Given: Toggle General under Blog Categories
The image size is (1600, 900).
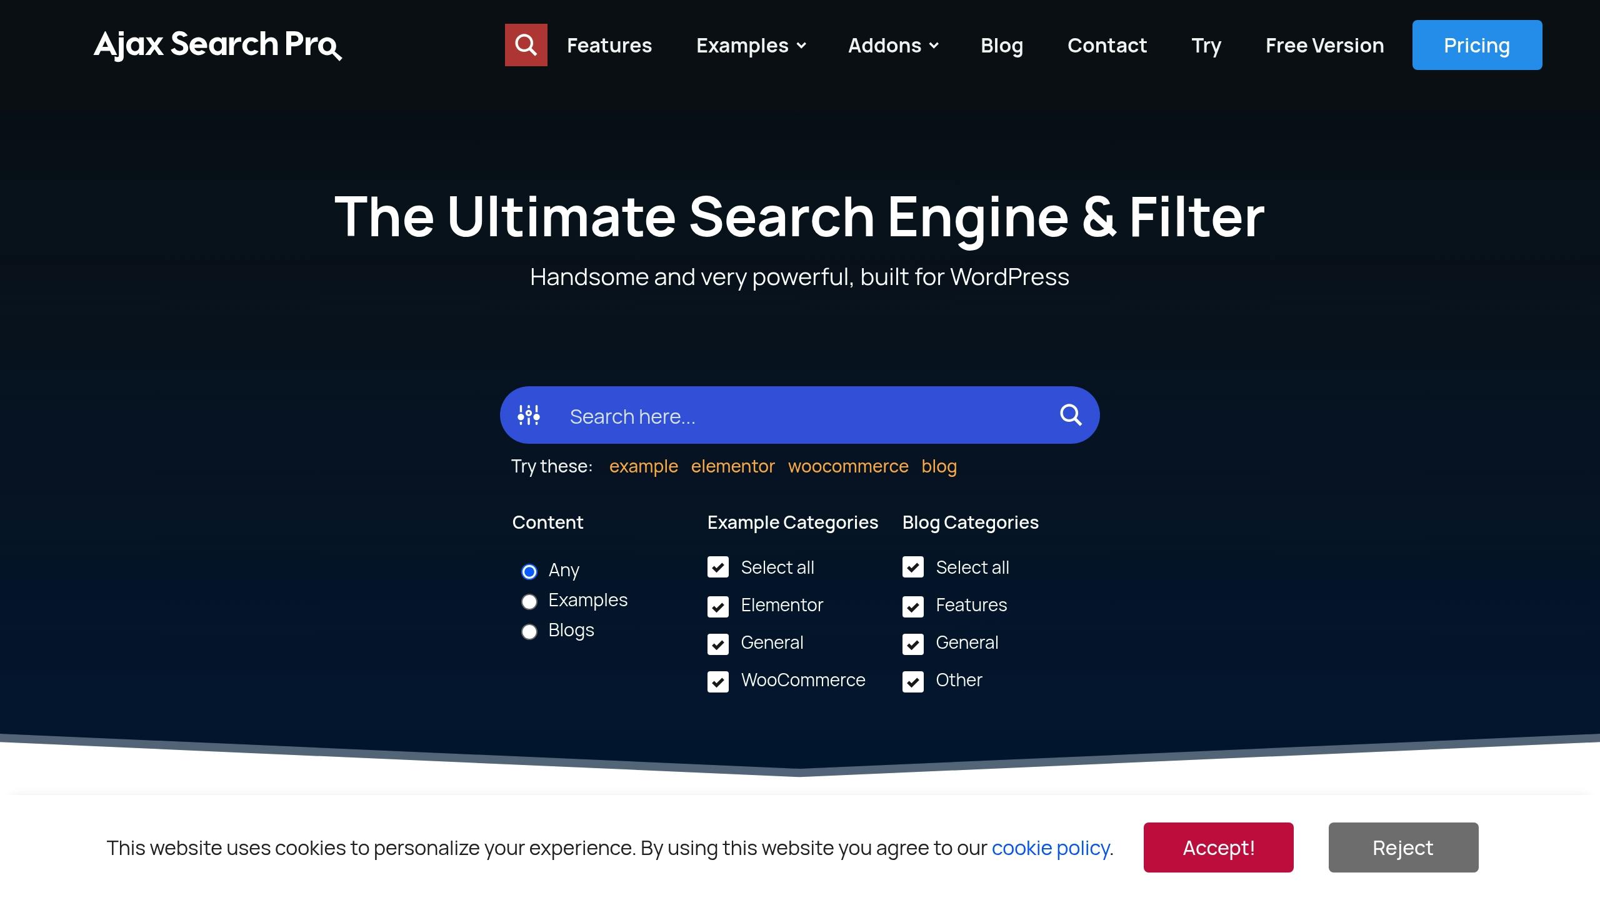Looking at the screenshot, I should 913,644.
